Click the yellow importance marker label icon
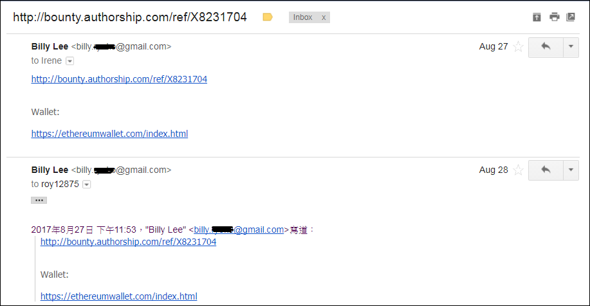590x306 pixels. 268,17
